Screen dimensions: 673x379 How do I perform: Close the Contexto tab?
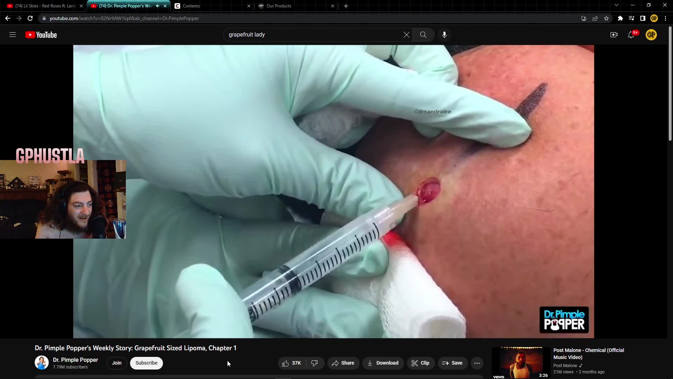coord(249,6)
